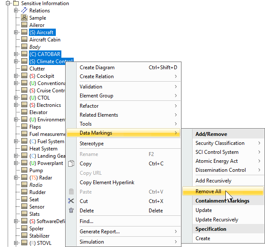The width and height of the screenshot is (265, 247).
Task: Open the Generate Report submenu
Action: [124, 232]
